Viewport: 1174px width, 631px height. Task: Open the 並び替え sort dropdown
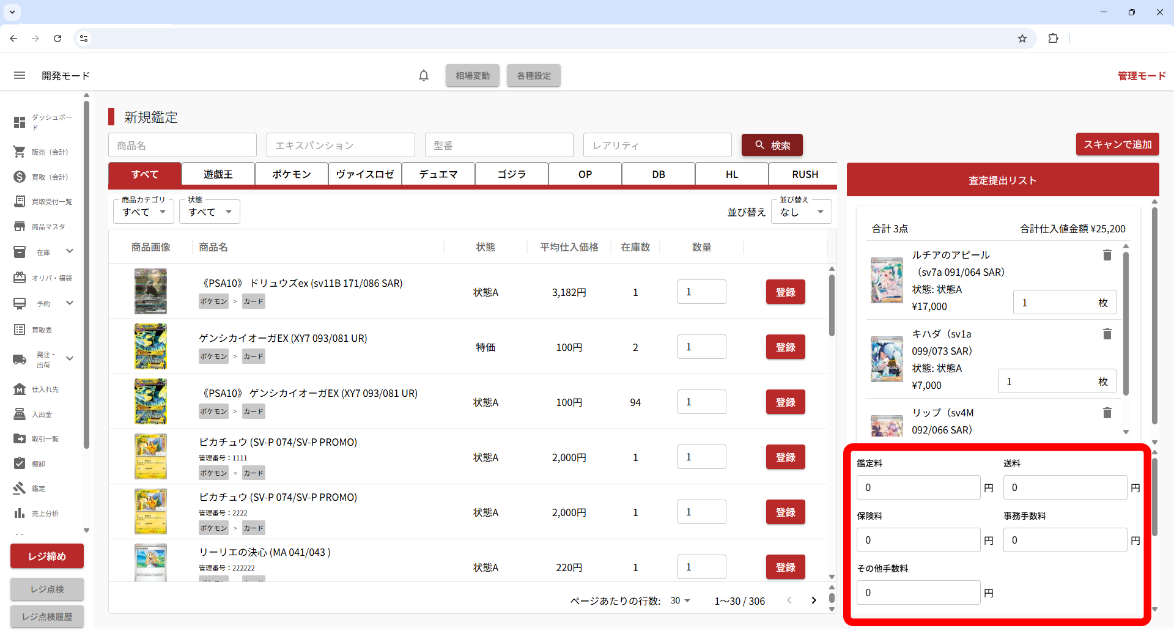click(x=801, y=212)
